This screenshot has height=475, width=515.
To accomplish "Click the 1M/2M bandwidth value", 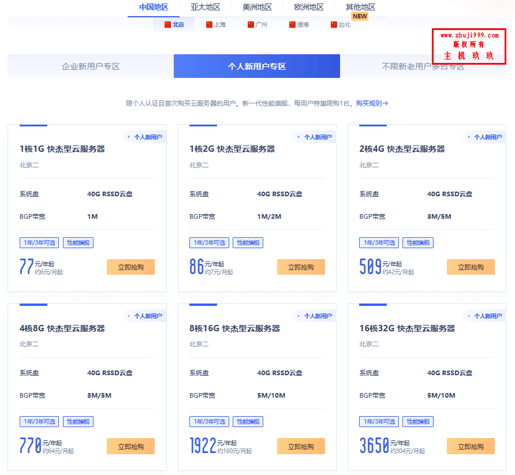I will [x=269, y=216].
